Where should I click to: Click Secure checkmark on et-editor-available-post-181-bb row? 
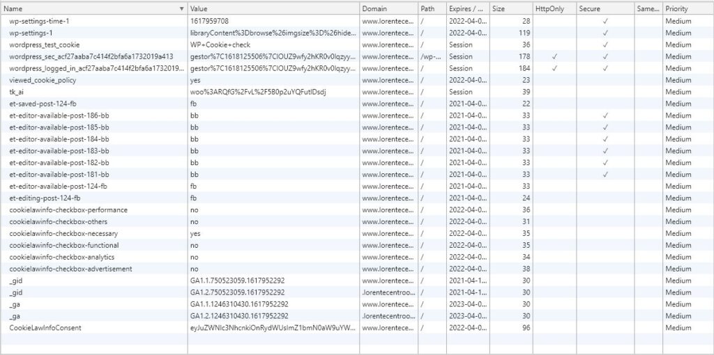tap(605, 175)
